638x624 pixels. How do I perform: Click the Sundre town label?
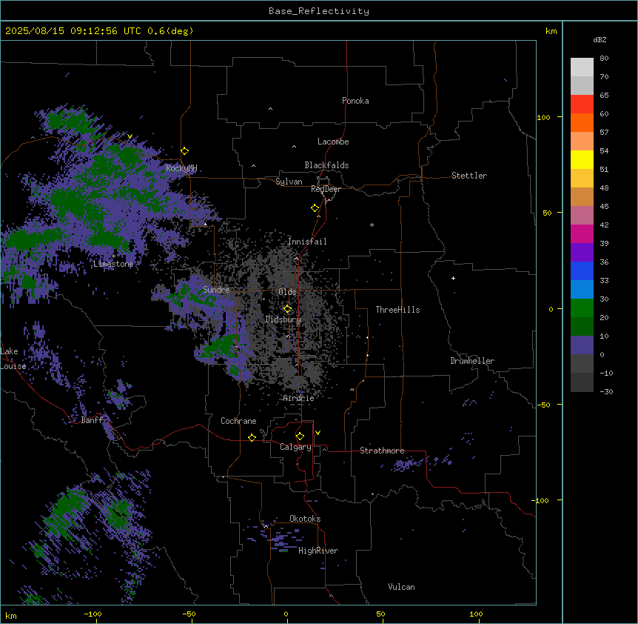click(216, 290)
